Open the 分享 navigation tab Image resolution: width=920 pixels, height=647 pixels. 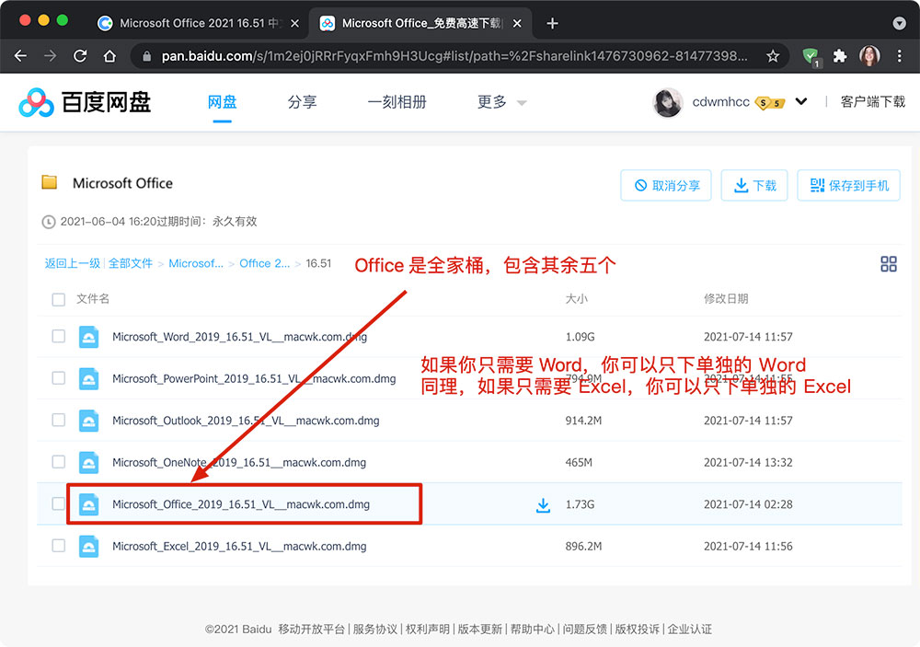(302, 102)
